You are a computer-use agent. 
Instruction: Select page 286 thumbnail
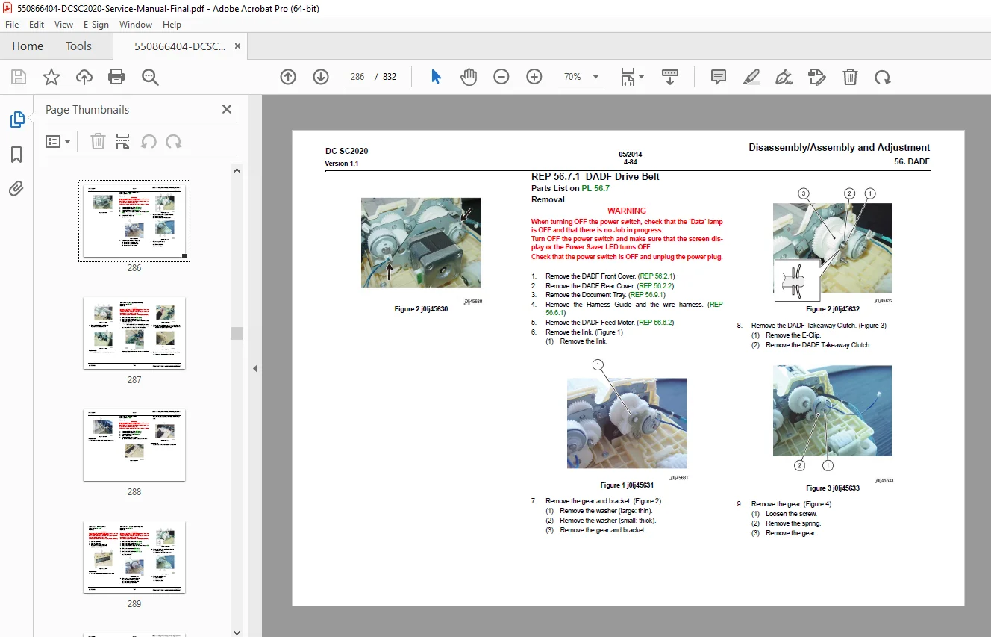click(x=134, y=220)
